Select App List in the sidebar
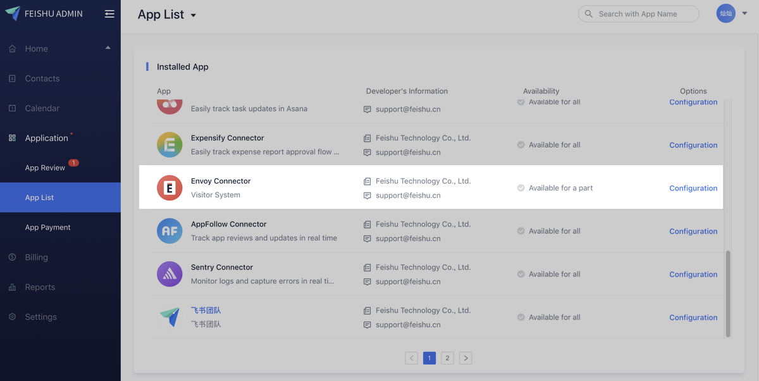The height and width of the screenshot is (381, 759). point(60,197)
